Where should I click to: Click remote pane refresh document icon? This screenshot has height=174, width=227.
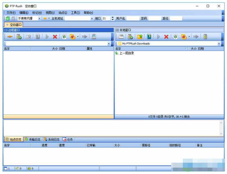(x=64, y=37)
